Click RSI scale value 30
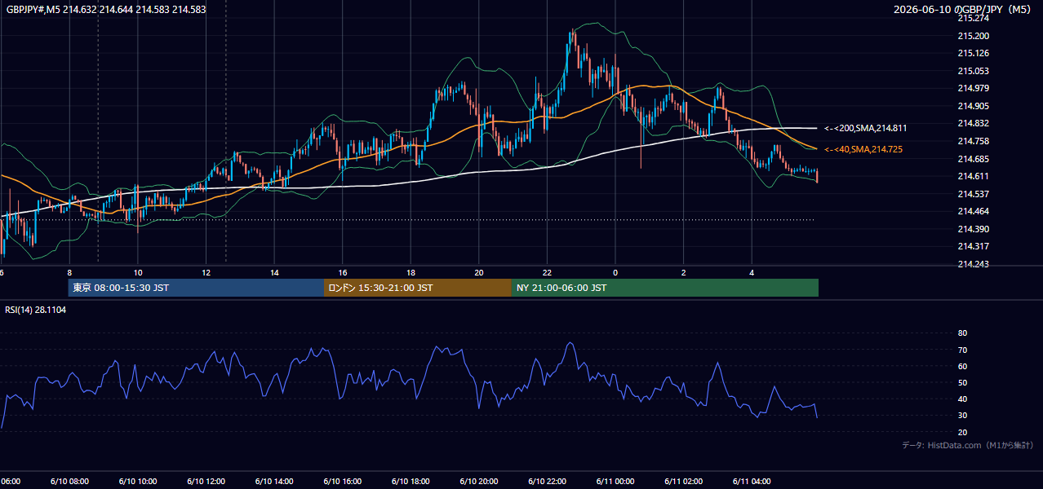Image resolution: width=1043 pixels, height=489 pixels. [x=962, y=416]
